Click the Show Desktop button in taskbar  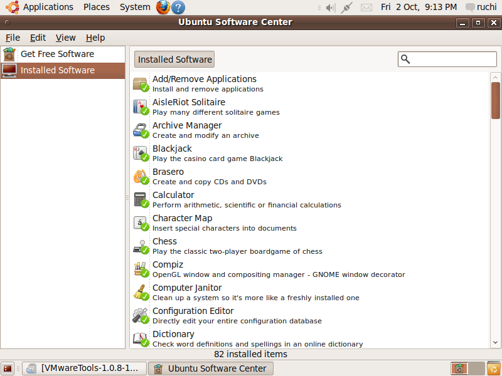(x=8, y=368)
